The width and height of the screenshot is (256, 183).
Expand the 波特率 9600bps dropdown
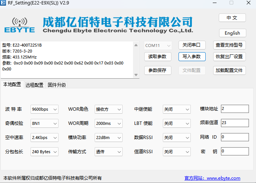[x=44, y=109]
